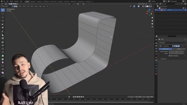Click the viewport pan hand icon
This screenshot has height=105, width=187.
pos(152,21)
